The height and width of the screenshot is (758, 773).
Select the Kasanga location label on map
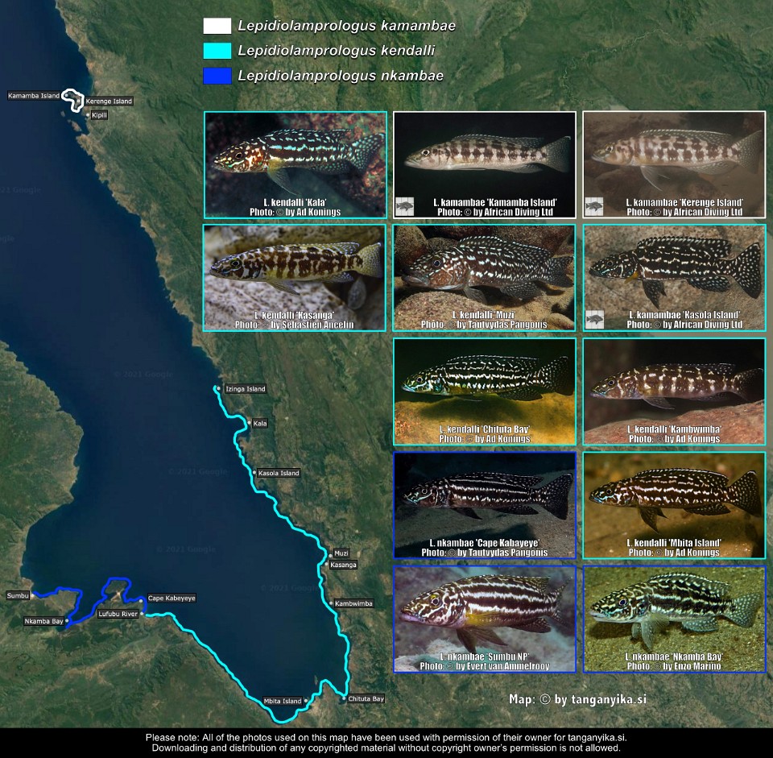pyautogui.click(x=343, y=565)
